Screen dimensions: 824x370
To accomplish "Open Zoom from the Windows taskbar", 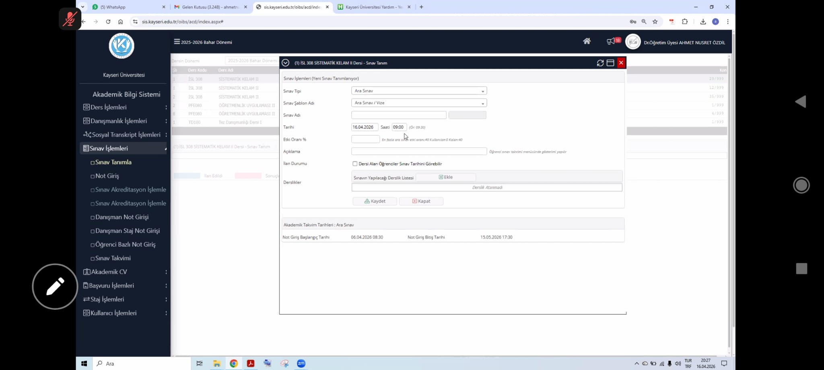I will (301, 364).
